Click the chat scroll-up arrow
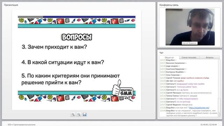 point(219,113)
